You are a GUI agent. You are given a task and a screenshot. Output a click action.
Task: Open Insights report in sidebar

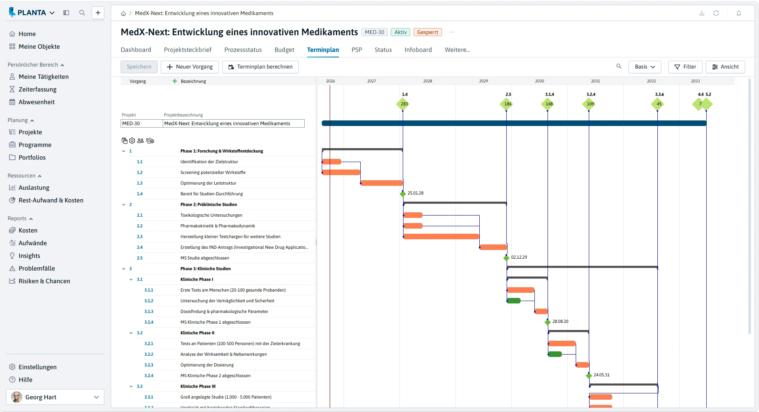(29, 256)
